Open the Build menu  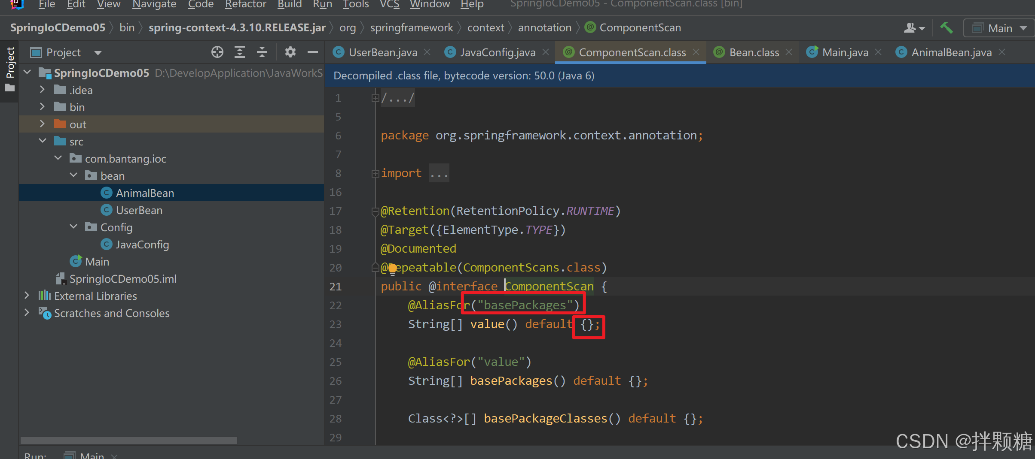coord(290,4)
